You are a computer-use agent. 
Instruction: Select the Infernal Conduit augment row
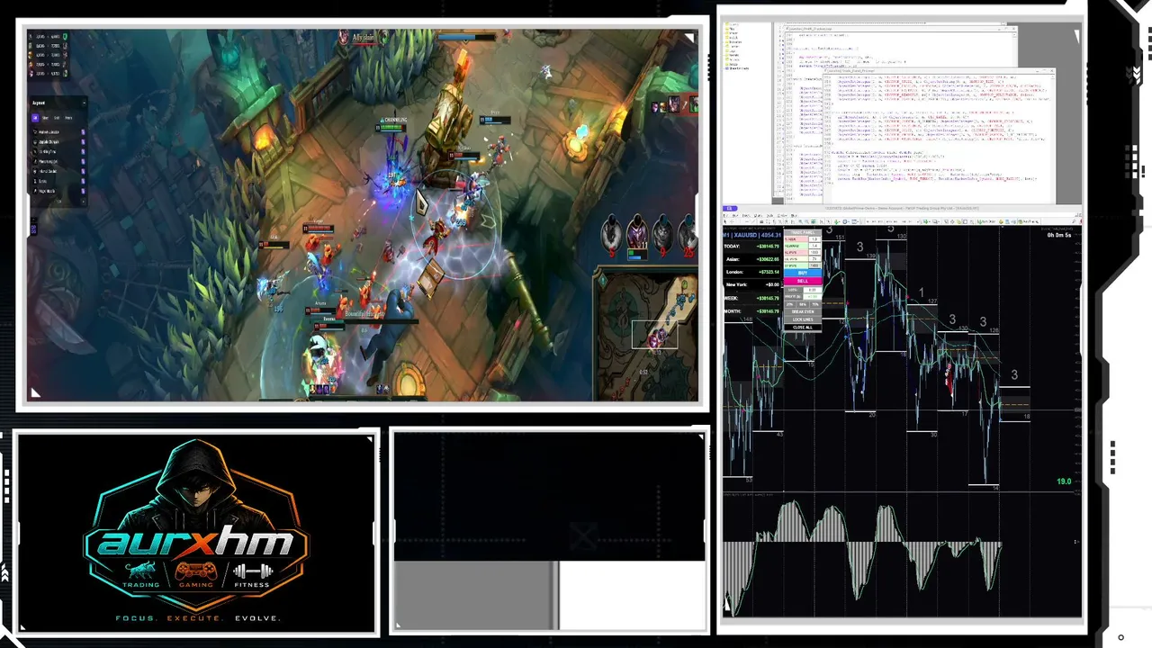coord(58,171)
